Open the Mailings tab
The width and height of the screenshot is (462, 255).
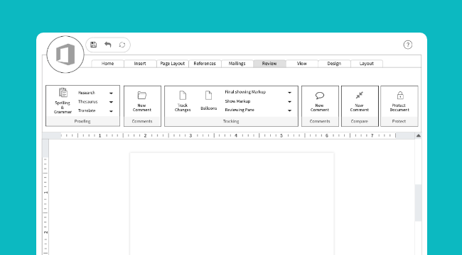237,64
